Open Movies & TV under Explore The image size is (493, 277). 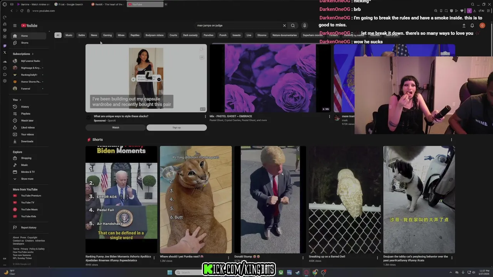(x=28, y=172)
